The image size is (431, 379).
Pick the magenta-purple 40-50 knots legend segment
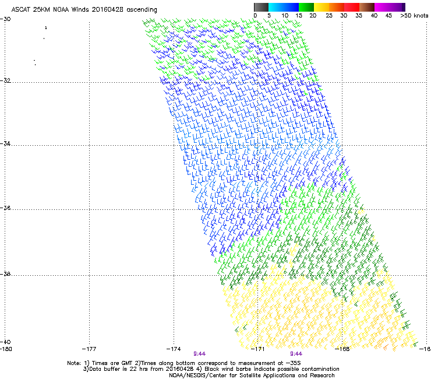coord(390,7)
